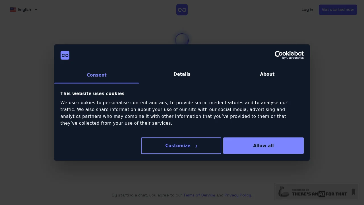
Task: Expand the English language dropdown
Action: (x=24, y=9)
